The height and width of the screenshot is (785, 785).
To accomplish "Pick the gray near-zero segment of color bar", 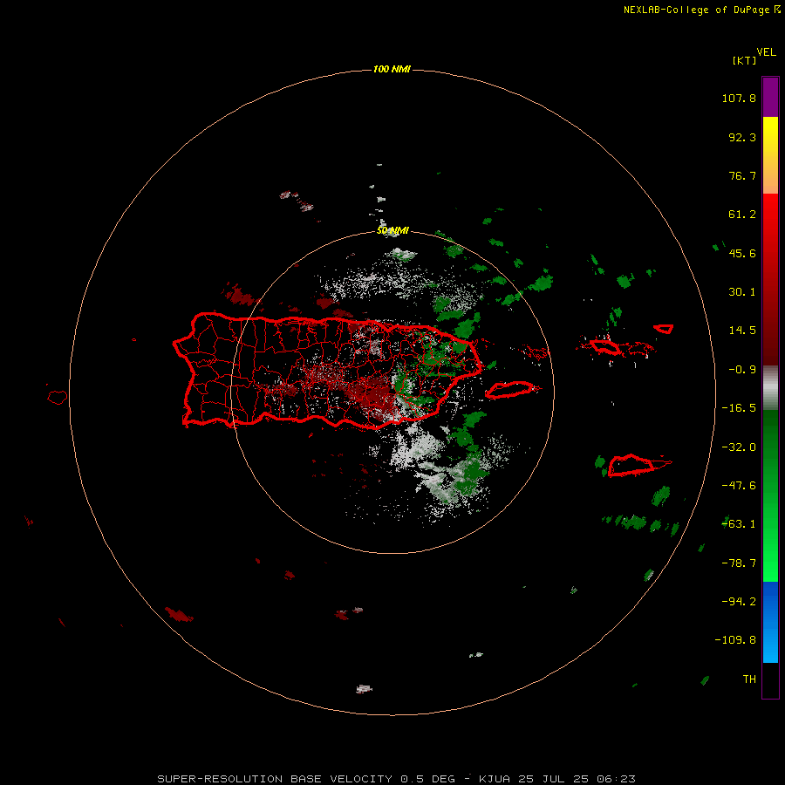I will point(770,388).
